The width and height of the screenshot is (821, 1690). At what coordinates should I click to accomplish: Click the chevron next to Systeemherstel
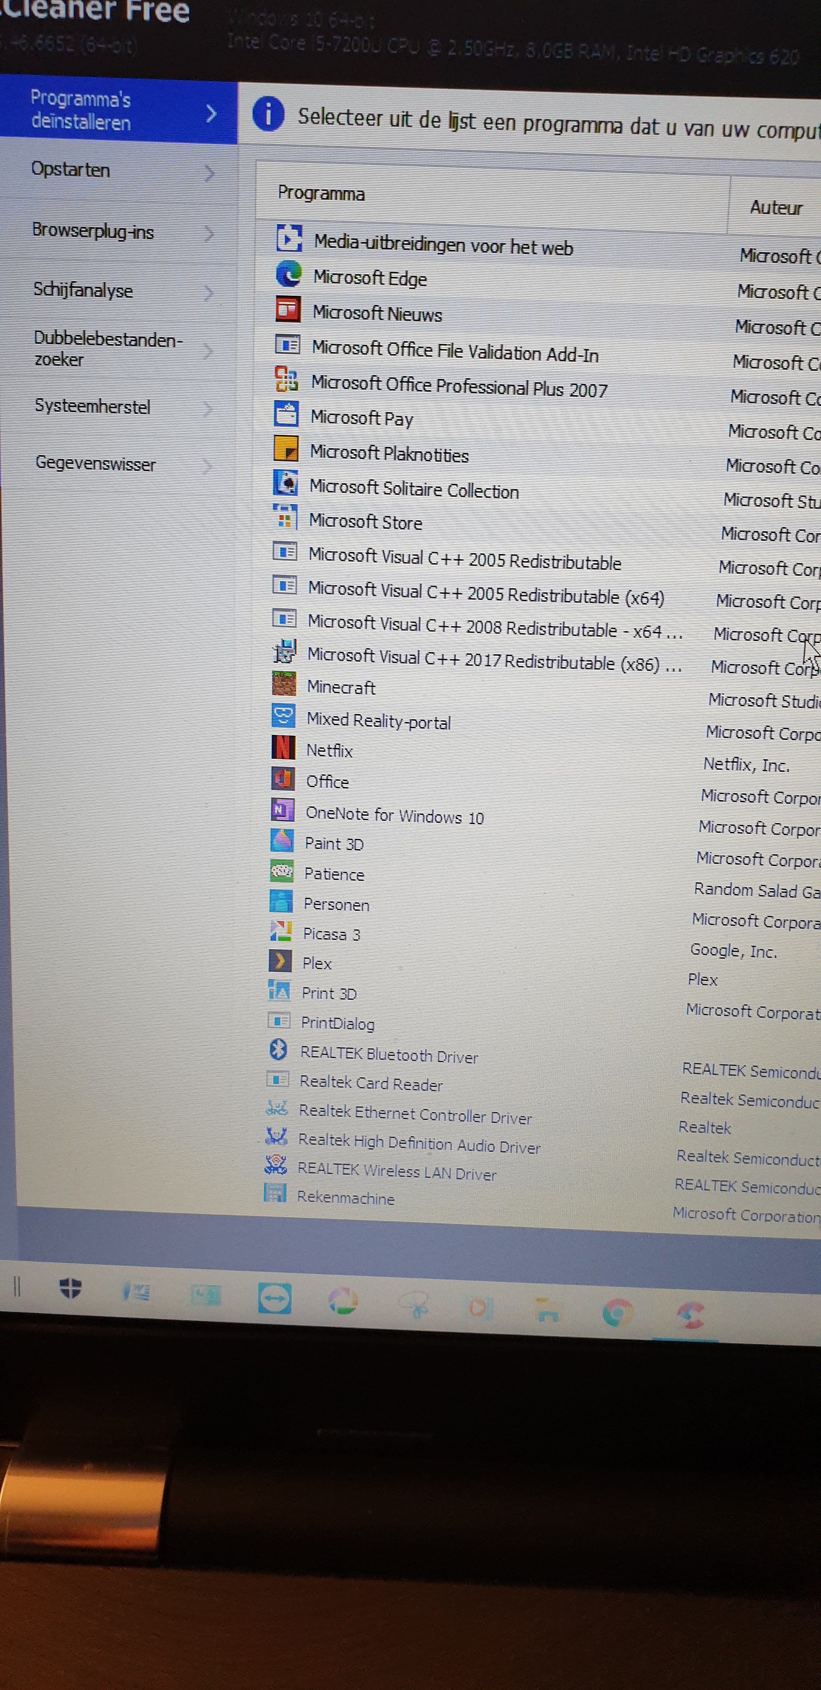208,410
